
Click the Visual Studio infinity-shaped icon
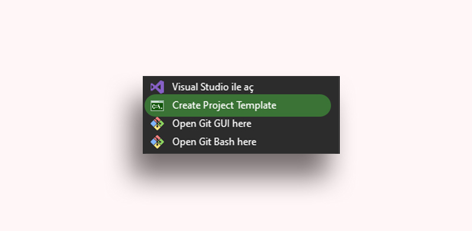[157, 87]
